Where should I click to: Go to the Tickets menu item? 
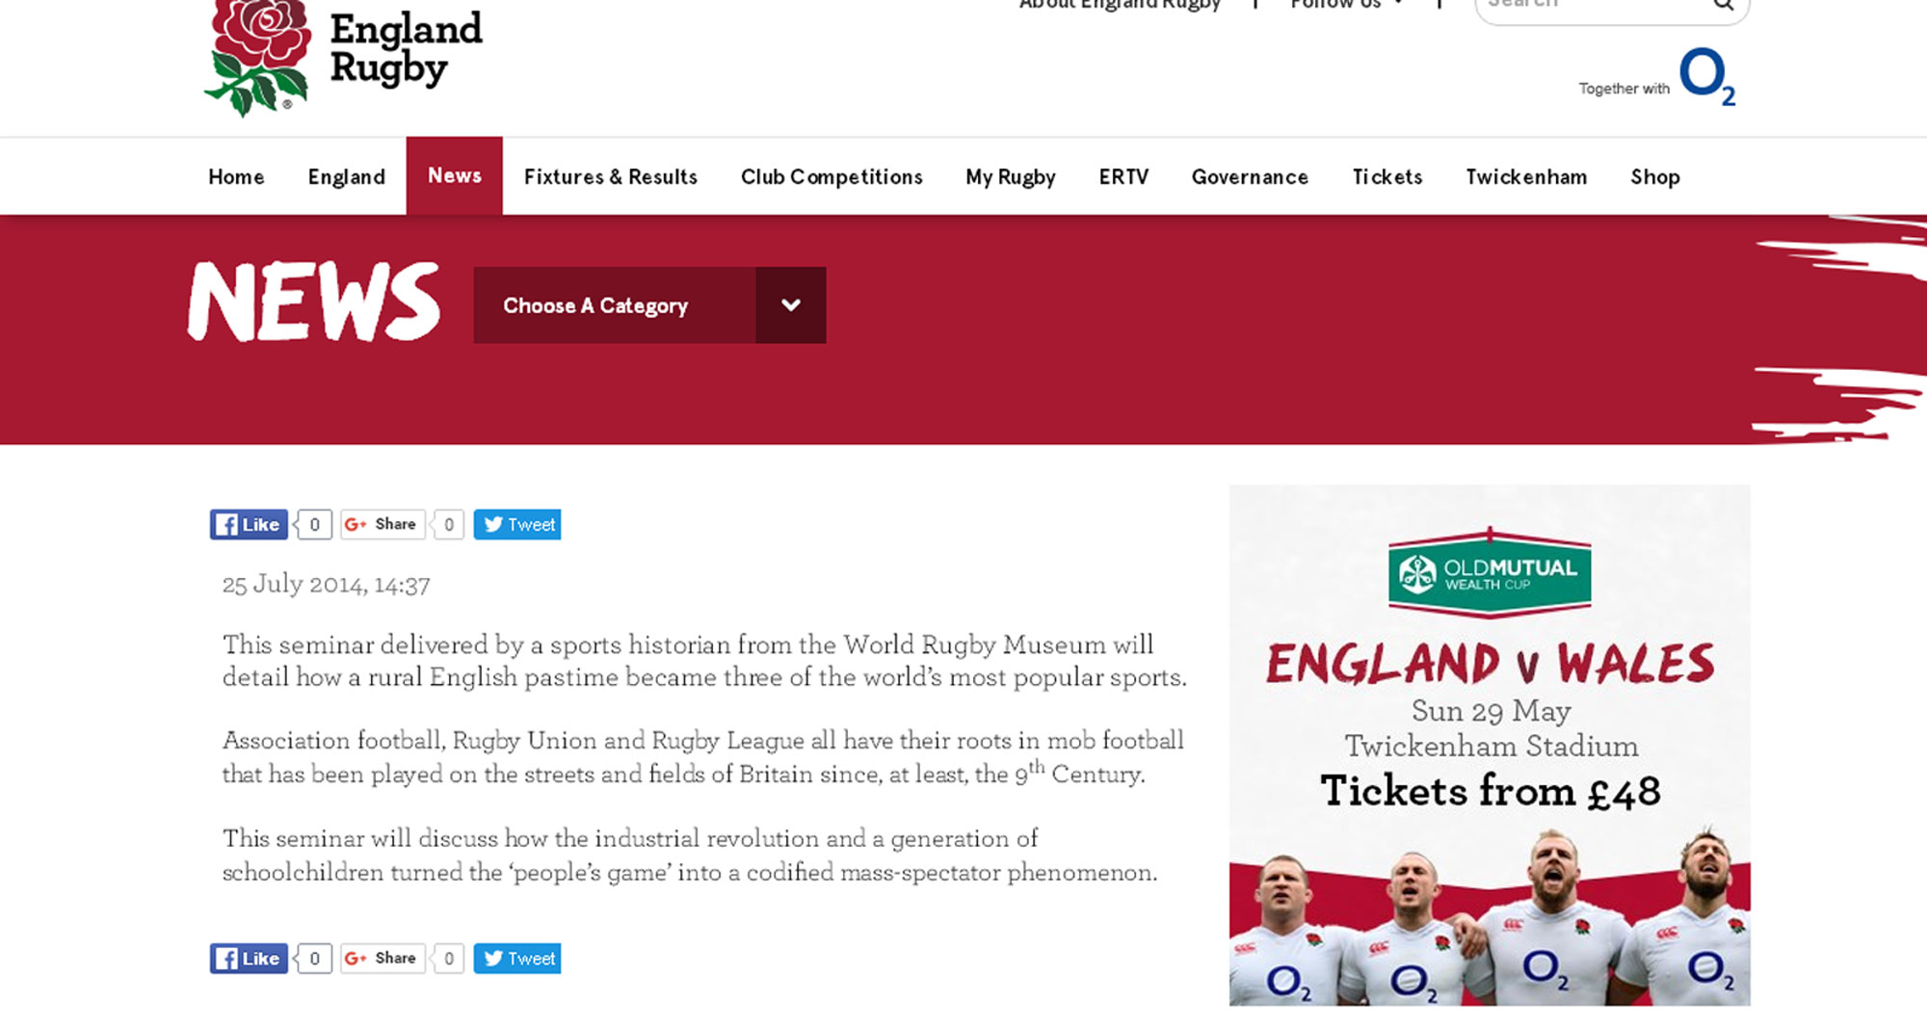(1387, 177)
